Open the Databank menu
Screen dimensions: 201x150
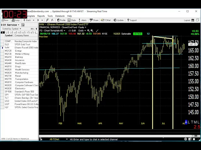point(60,16)
